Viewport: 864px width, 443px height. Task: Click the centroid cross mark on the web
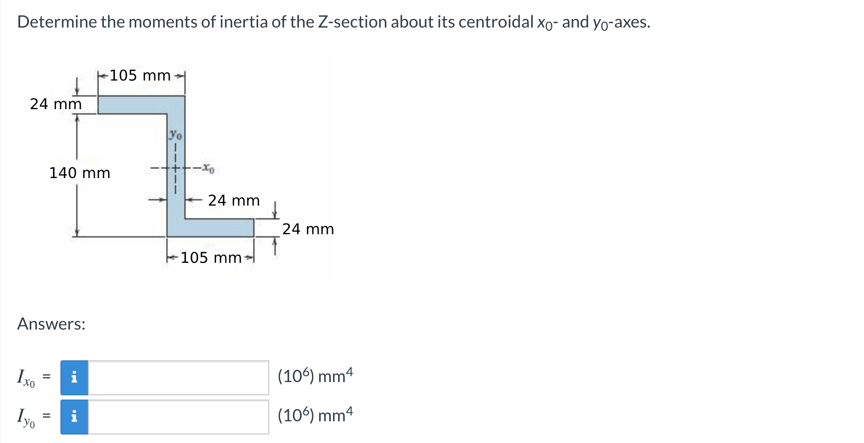click(175, 169)
